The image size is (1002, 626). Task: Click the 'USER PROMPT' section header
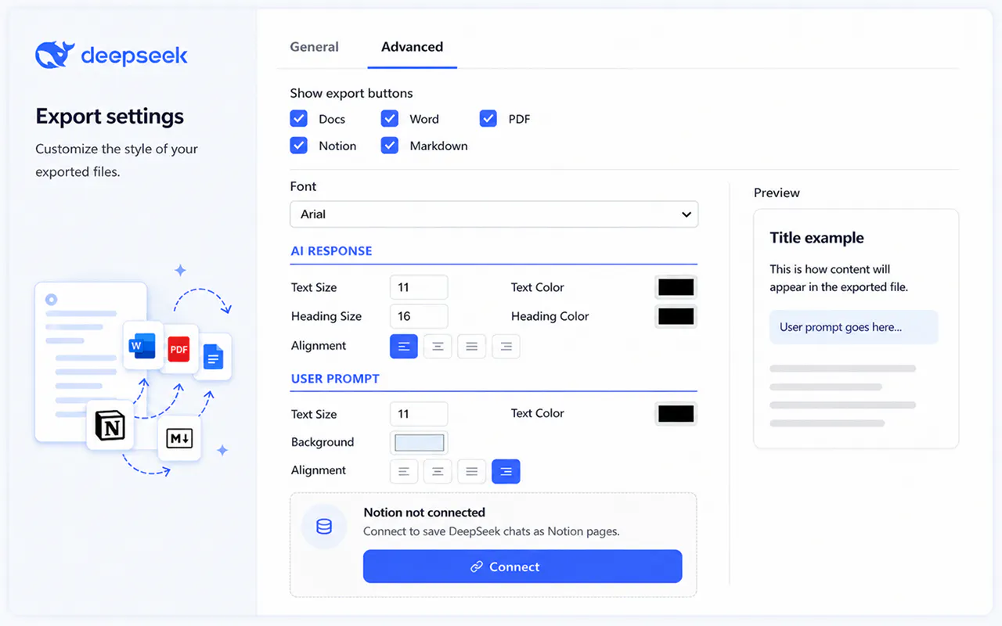pos(335,379)
